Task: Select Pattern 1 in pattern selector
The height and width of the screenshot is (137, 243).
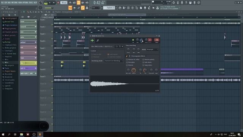Action: [109, 8]
